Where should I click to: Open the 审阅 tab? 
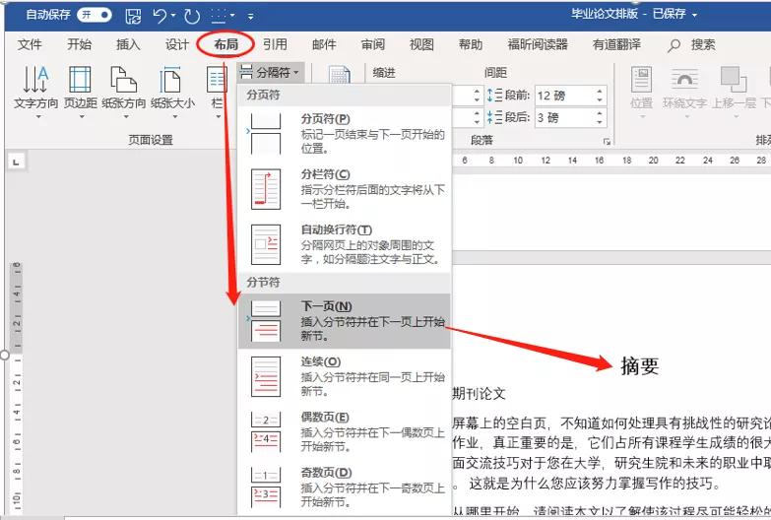pyautogui.click(x=373, y=44)
